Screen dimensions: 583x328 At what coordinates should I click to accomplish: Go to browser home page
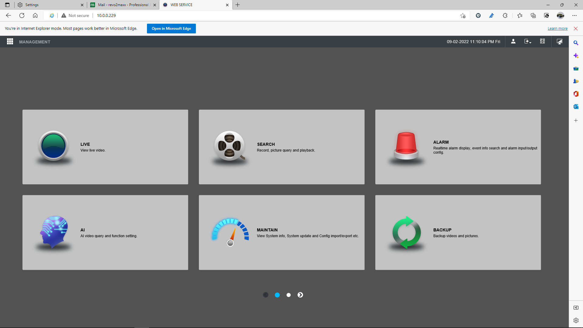pos(35,15)
